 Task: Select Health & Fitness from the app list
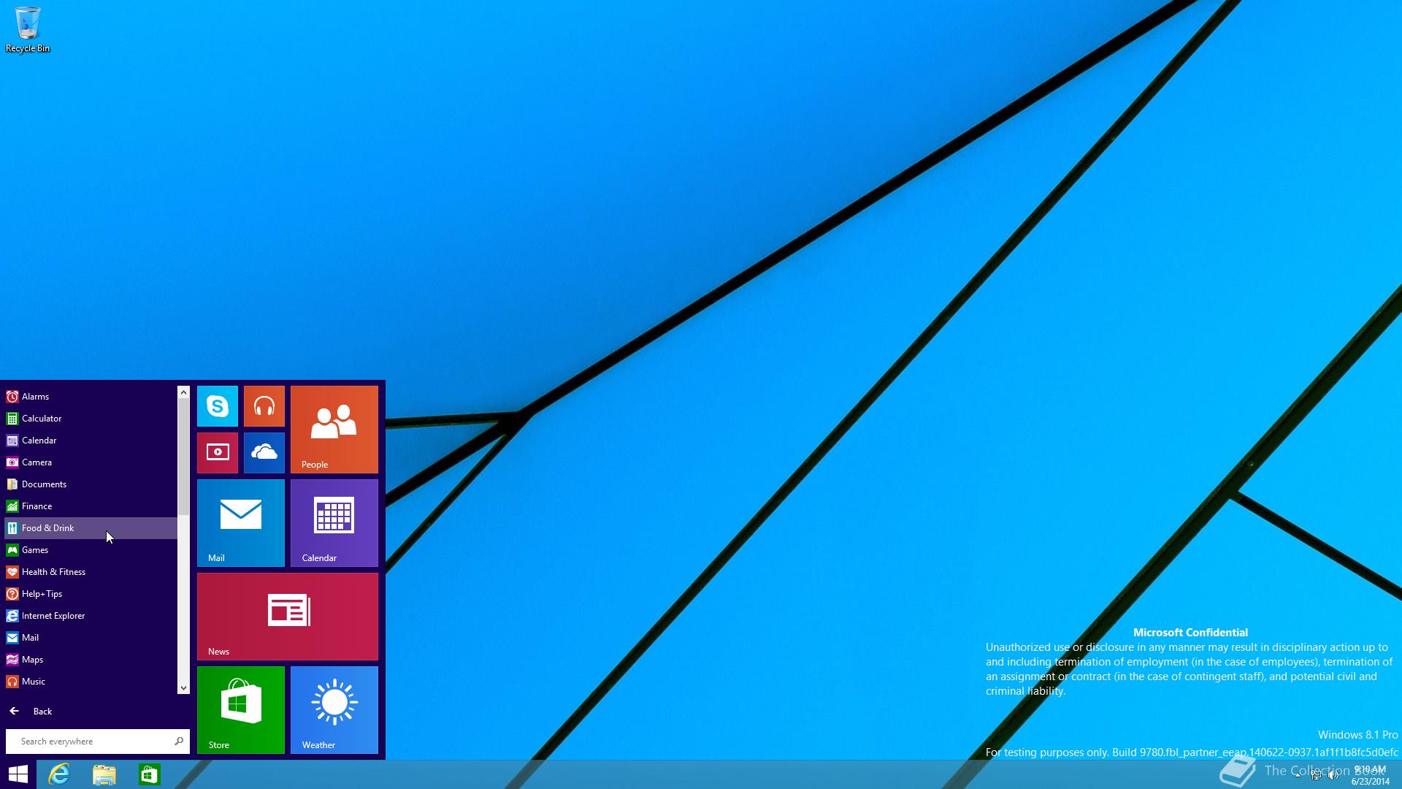(x=53, y=572)
